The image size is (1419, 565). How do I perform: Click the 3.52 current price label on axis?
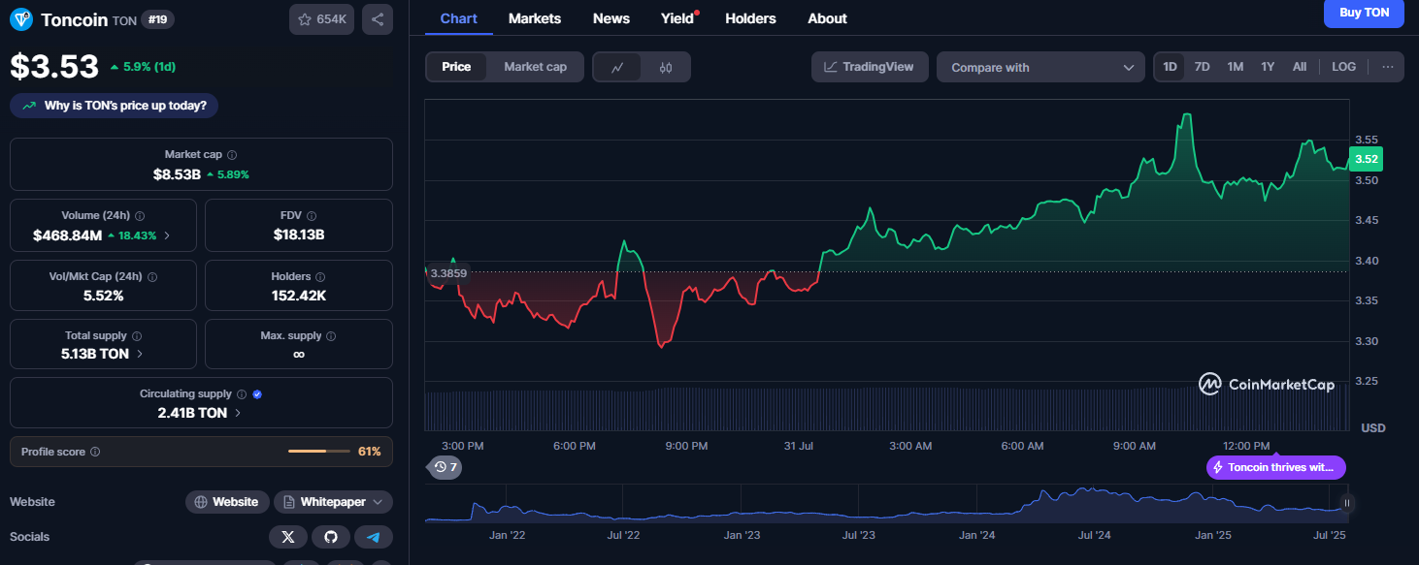[x=1366, y=159]
